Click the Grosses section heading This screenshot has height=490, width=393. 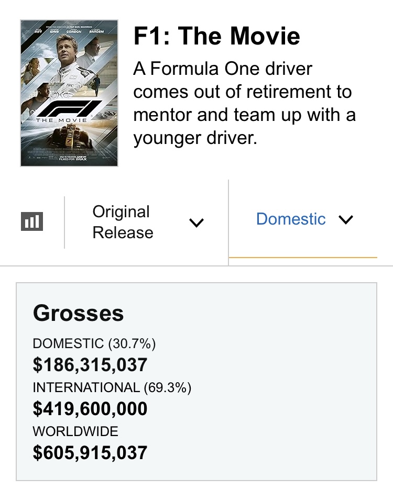79,314
